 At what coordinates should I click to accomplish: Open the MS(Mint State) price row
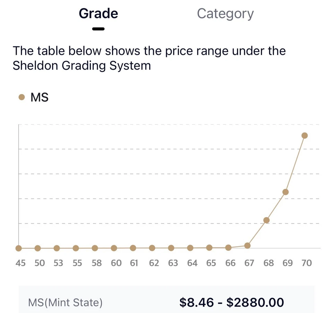coord(66,303)
